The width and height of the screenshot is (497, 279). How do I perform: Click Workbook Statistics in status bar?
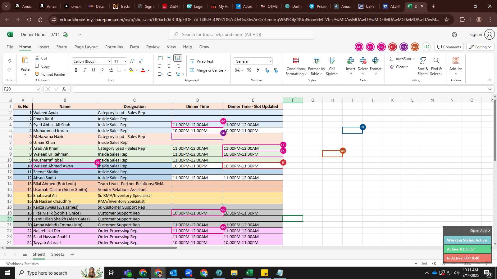click(22, 263)
